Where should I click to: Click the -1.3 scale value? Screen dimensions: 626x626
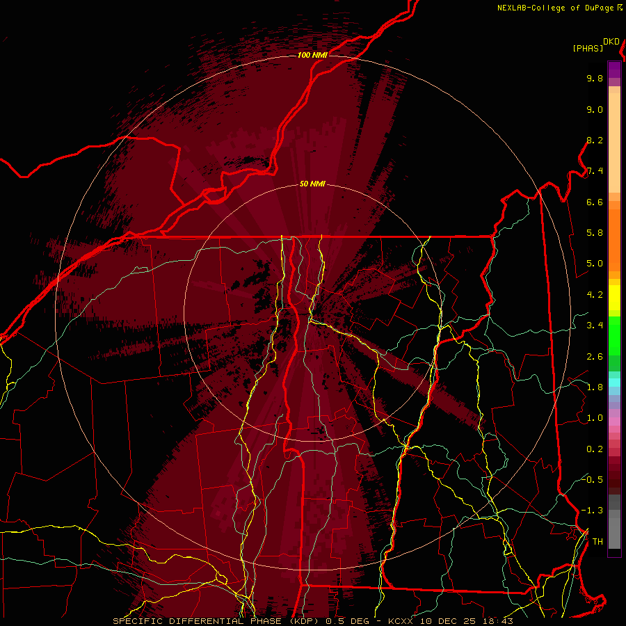click(x=592, y=511)
